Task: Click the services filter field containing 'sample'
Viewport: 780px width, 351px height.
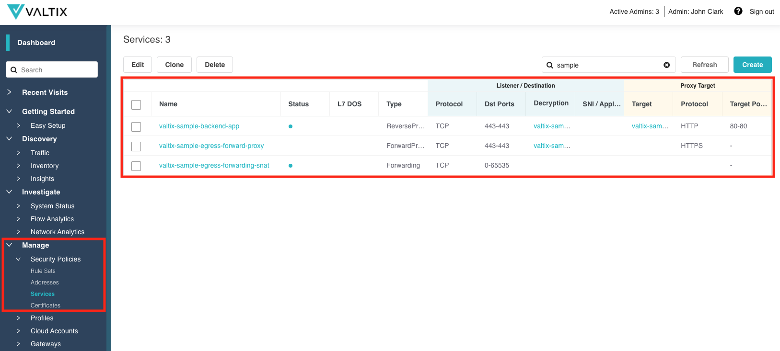Action: coord(609,65)
